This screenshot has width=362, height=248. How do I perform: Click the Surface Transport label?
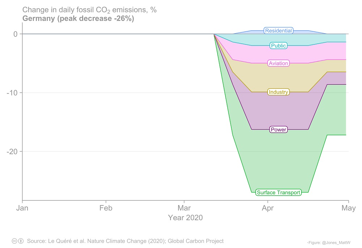pyautogui.click(x=278, y=192)
